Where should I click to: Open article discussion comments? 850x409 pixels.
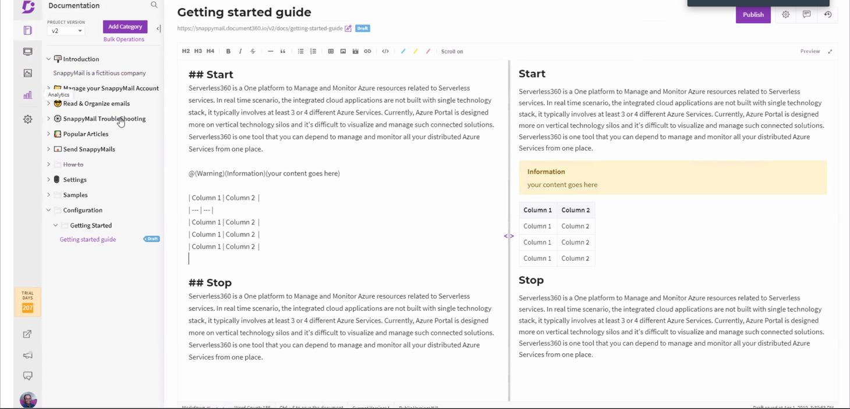[x=806, y=15]
